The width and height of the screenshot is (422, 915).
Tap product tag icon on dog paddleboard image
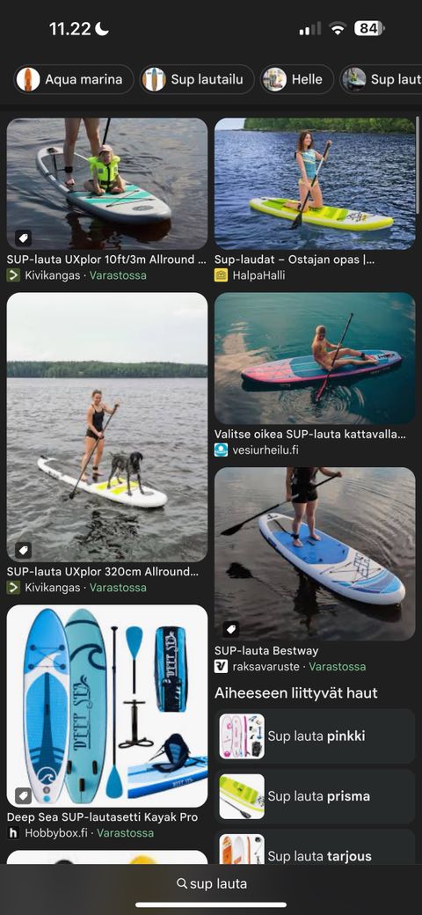tap(24, 550)
